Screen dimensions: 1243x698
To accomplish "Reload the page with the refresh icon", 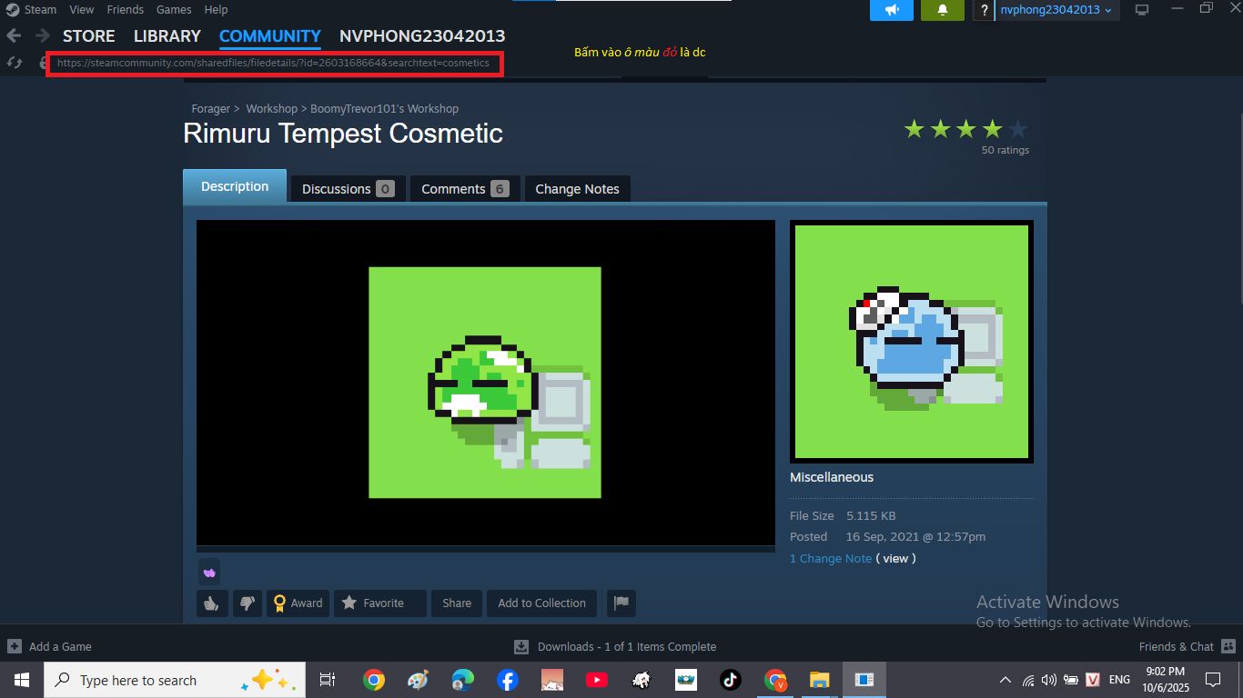I will pyautogui.click(x=14, y=63).
